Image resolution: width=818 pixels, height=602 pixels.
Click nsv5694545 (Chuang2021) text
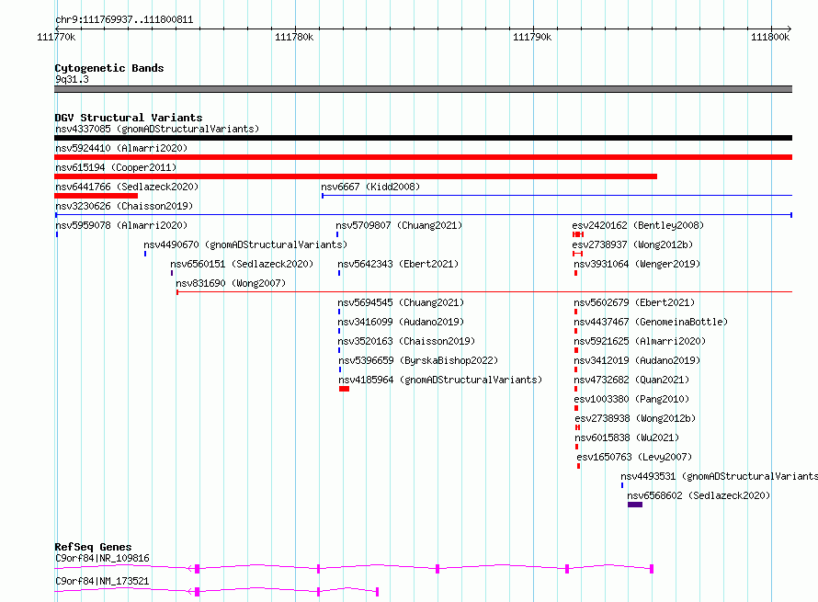[401, 302]
